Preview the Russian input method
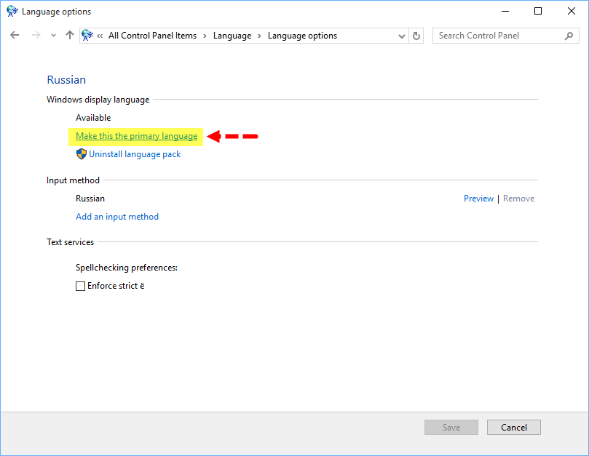The image size is (589, 456). [x=478, y=199]
